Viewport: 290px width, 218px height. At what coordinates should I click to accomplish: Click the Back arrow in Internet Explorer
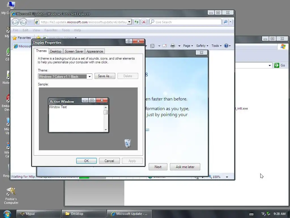[16, 22]
